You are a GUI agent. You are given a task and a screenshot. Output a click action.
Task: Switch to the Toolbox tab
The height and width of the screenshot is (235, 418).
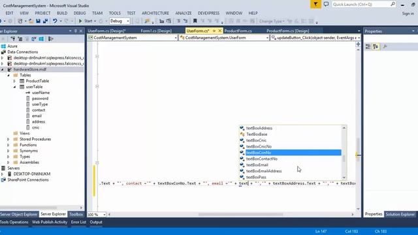[76, 214]
